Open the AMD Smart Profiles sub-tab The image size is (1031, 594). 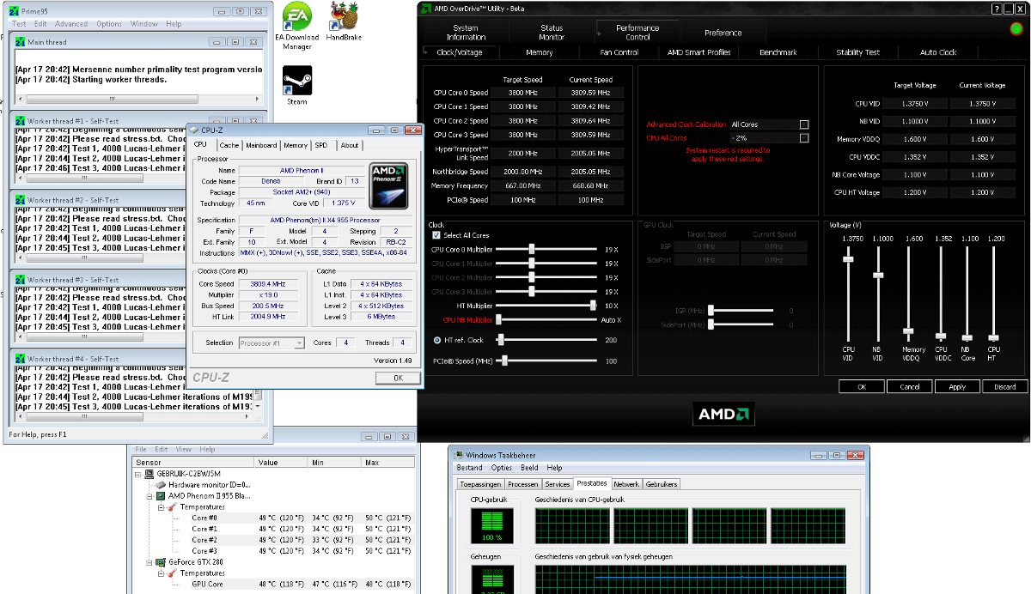(699, 52)
